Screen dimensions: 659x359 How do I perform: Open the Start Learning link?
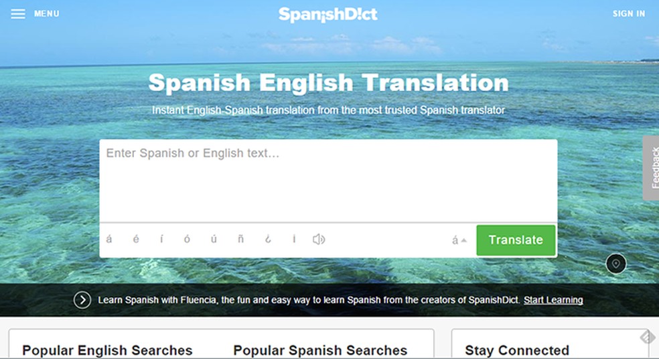tap(553, 300)
